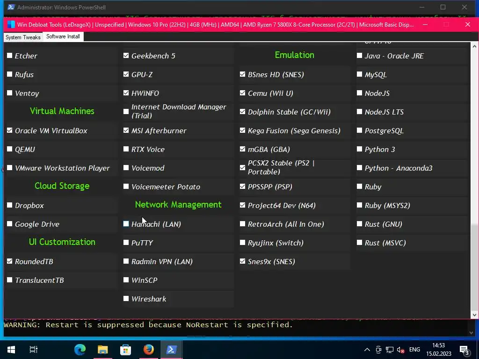Uncheck Kega Fusion (Sega Genesis)
The height and width of the screenshot is (359, 479).
(x=243, y=130)
